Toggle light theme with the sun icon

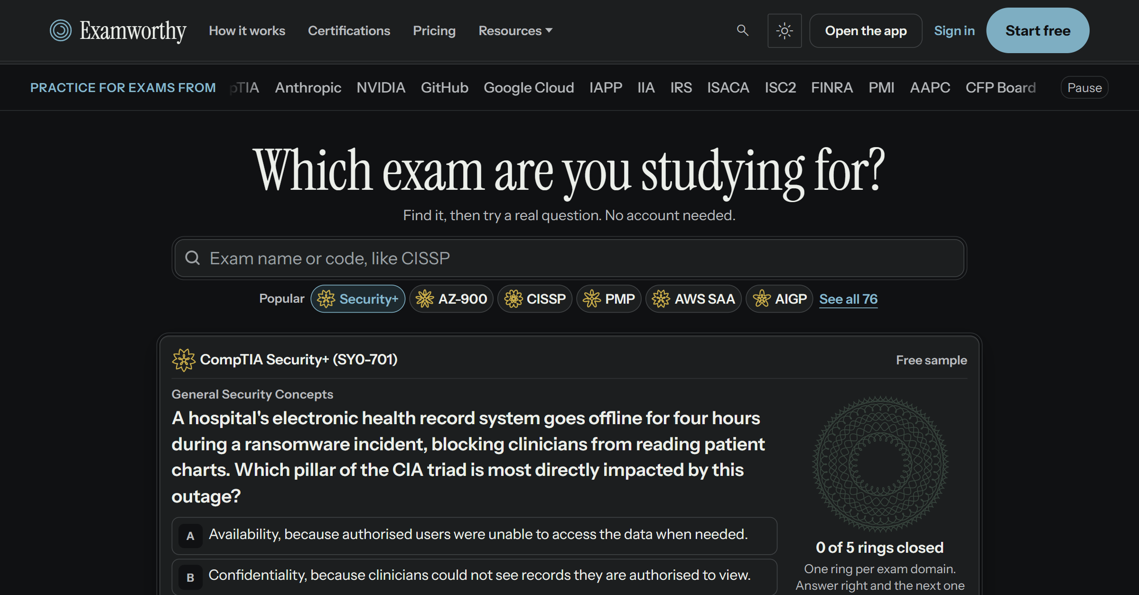click(x=784, y=30)
